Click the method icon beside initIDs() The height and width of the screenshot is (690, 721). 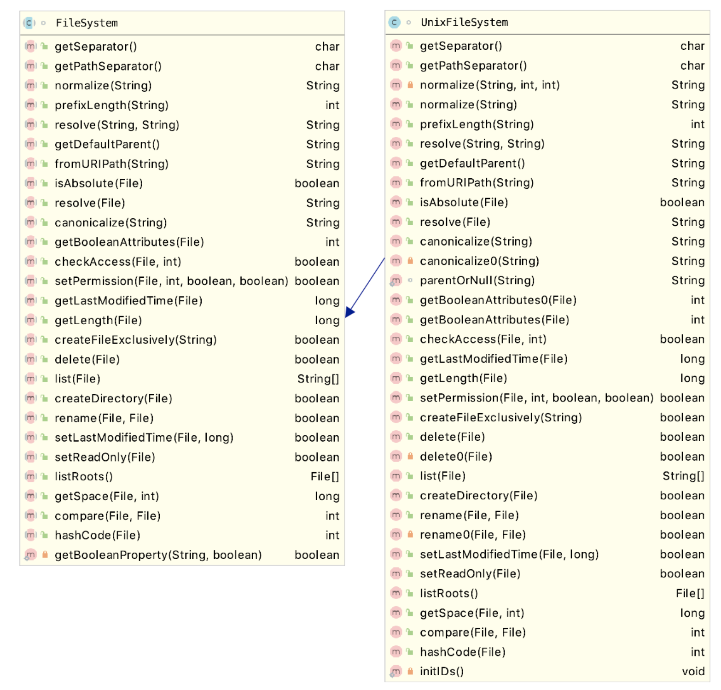point(395,671)
